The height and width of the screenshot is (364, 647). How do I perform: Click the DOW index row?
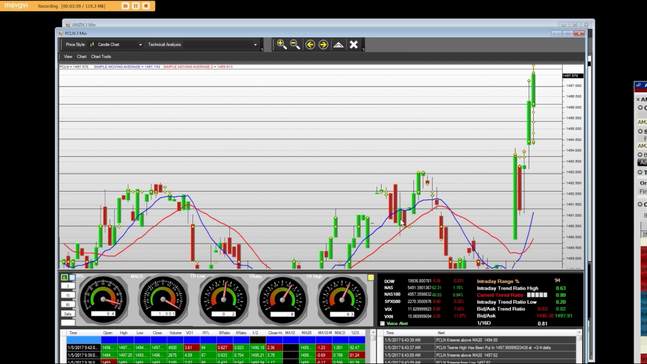[x=425, y=281]
